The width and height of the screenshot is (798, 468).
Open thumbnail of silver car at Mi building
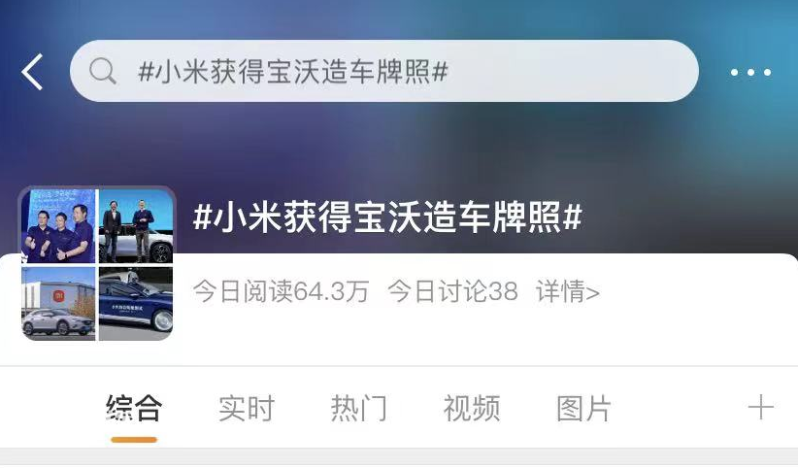click(x=58, y=304)
